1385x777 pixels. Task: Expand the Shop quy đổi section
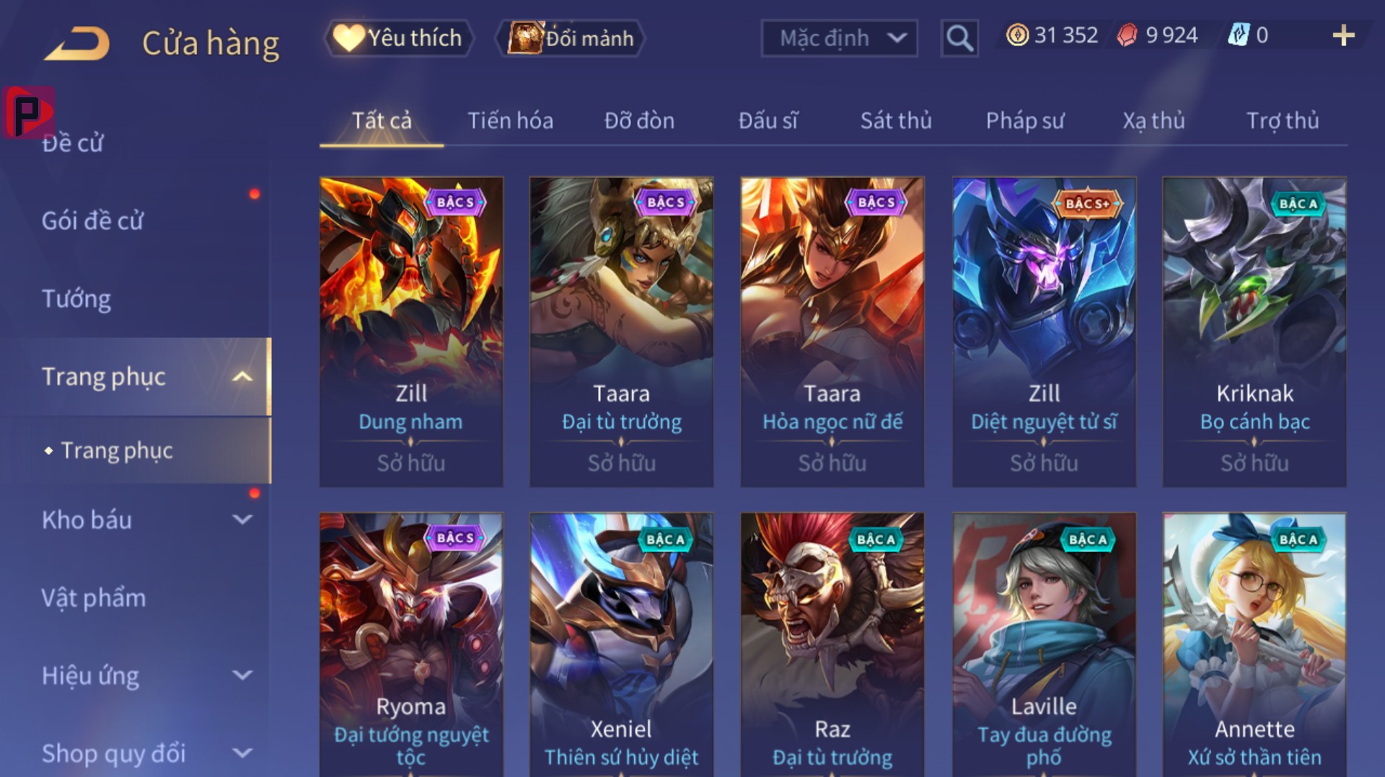[x=243, y=753]
